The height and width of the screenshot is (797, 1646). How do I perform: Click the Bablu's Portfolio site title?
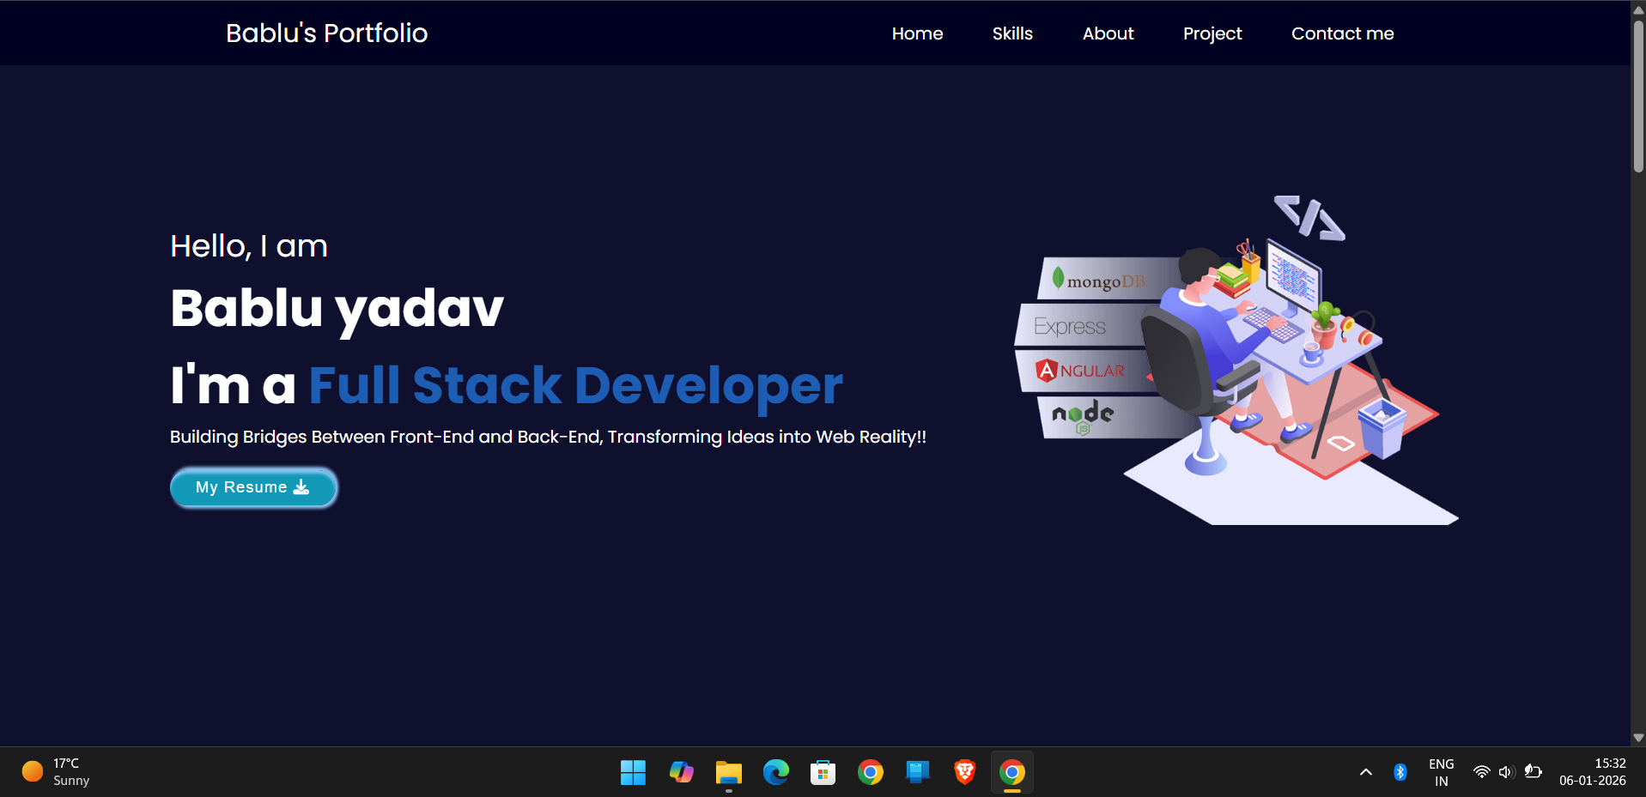[x=326, y=33]
